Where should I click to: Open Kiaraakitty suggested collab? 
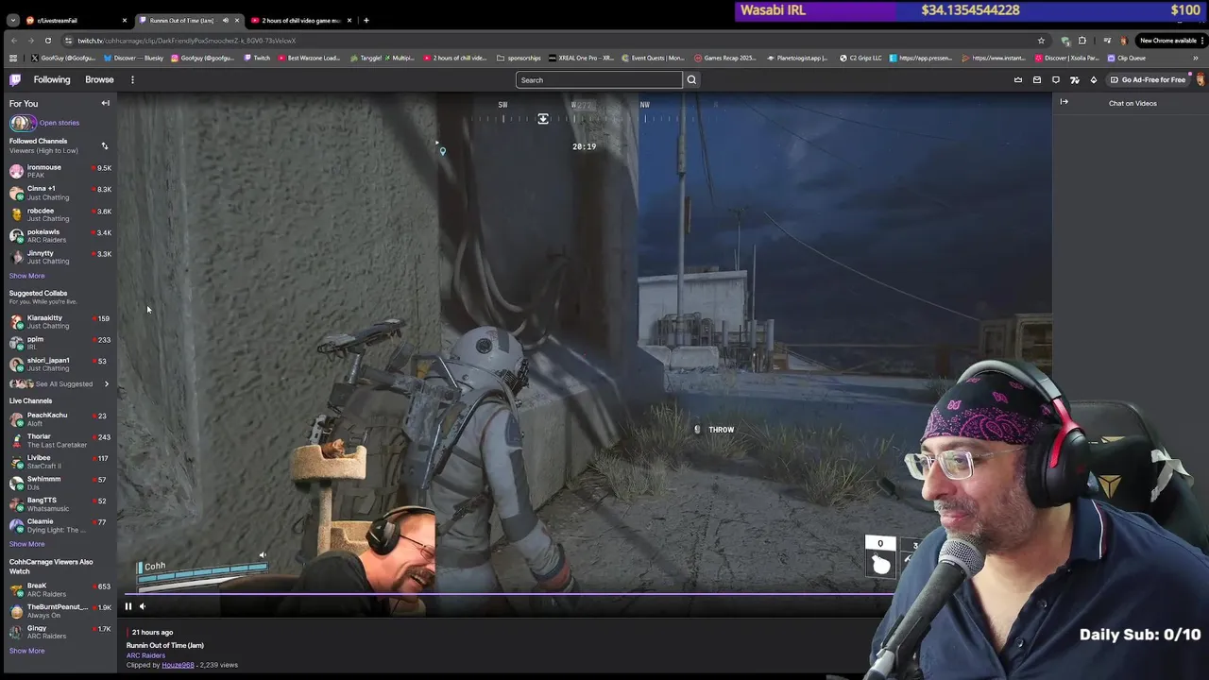pyautogui.click(x=59, y=321)
